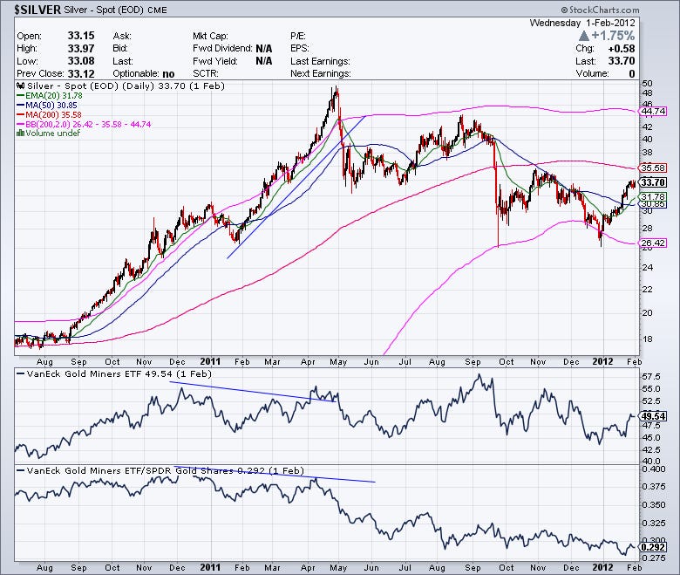Click the 0.400 tick on the ratio panel axis

pos(653,469)
